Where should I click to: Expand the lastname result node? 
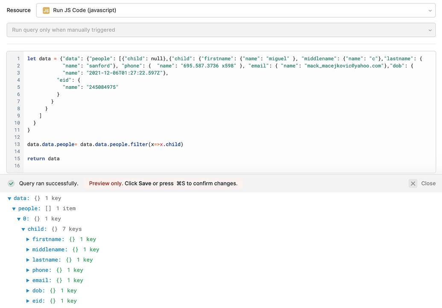28,260
